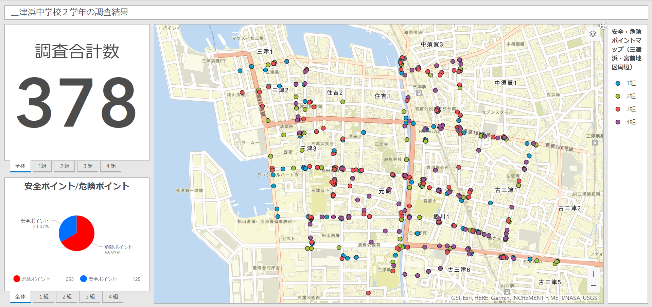Select the 全体 tab below the pie chart
The height and width of the screenshot is (307, 652).
tap(20, 296)
